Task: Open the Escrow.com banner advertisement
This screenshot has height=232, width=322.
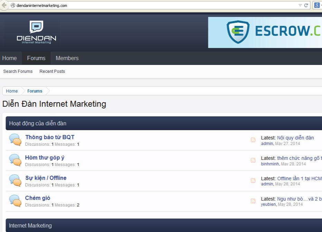Action: [x=265, y=32]
